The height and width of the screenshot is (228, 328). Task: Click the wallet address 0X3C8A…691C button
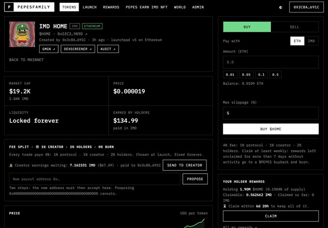[306, 7]
